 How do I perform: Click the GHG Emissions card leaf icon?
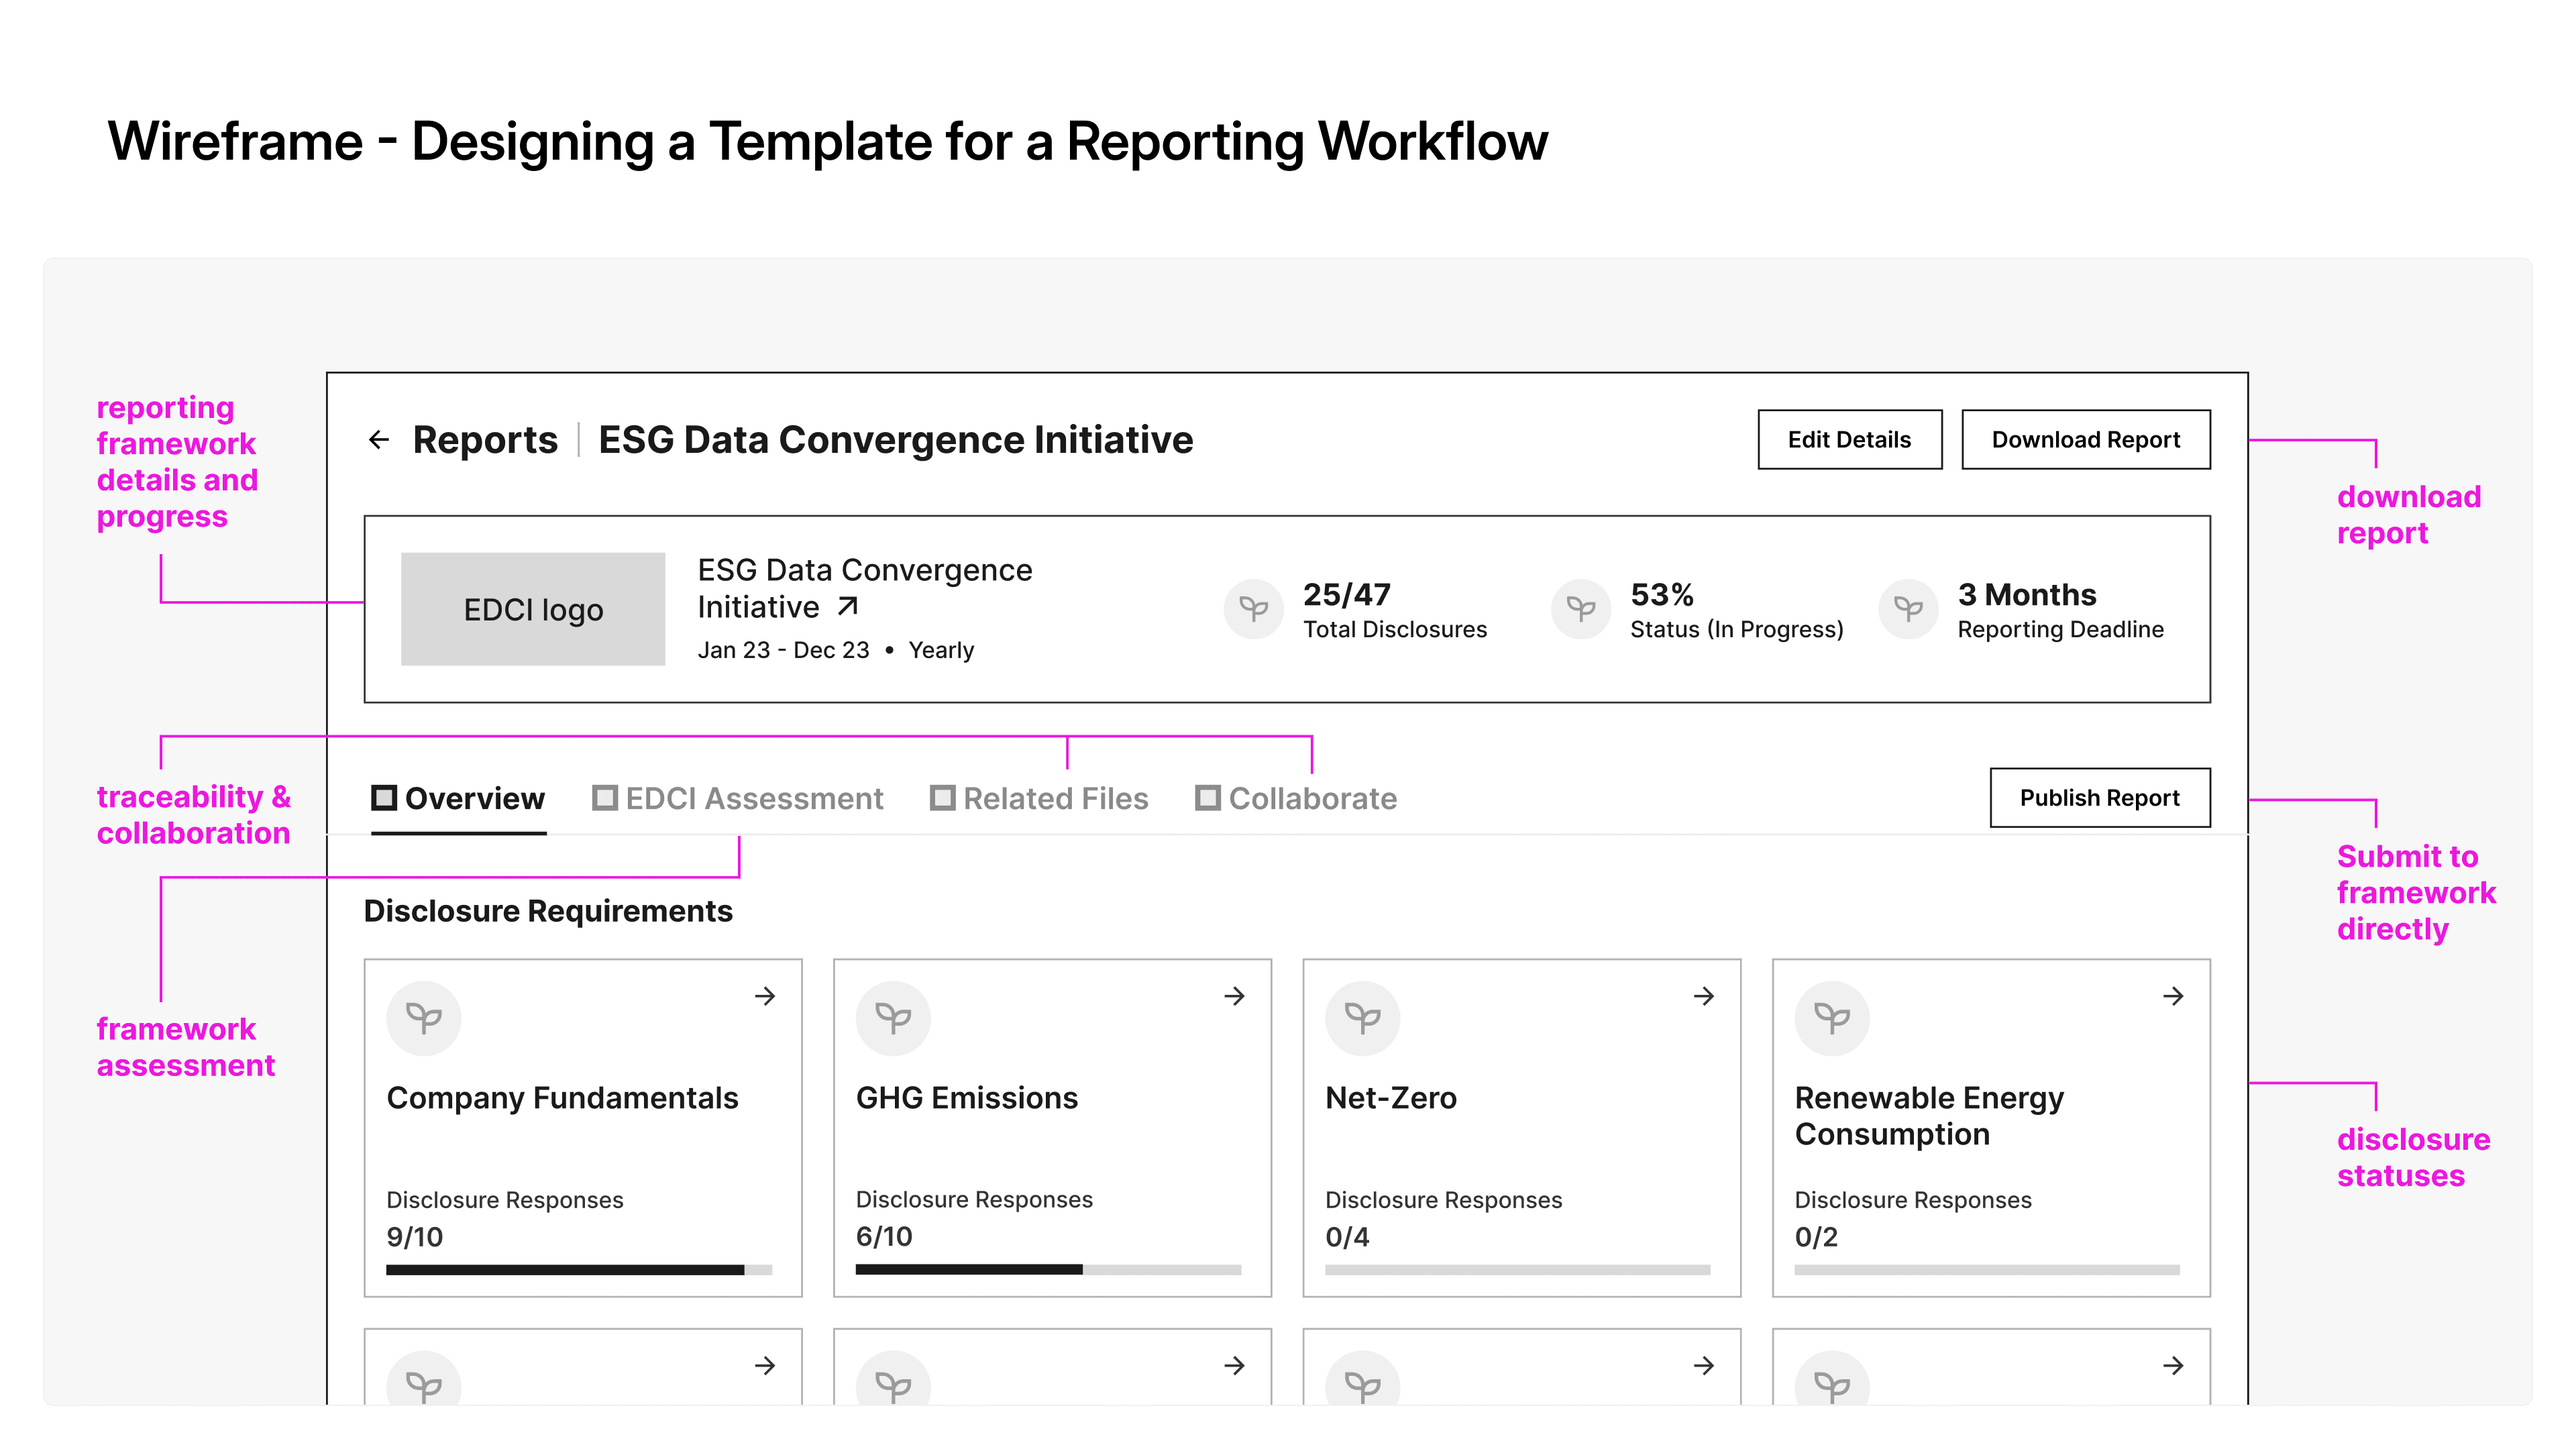pyautogui.click(x=893, y=1018)
